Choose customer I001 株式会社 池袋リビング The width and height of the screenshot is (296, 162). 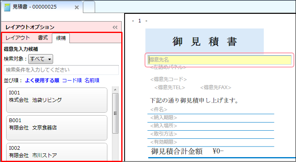tap(57, 100)
